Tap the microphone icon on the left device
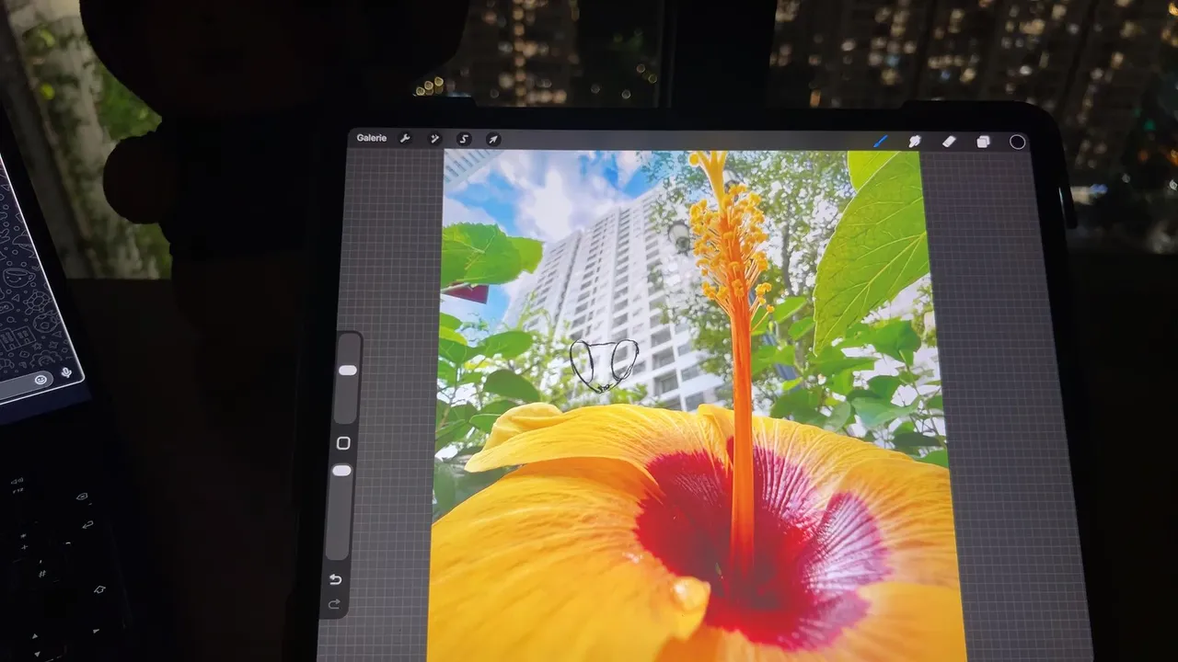The height and width of the screenshot is (662, 1178). pyautogui.click(x=66, y=373)
